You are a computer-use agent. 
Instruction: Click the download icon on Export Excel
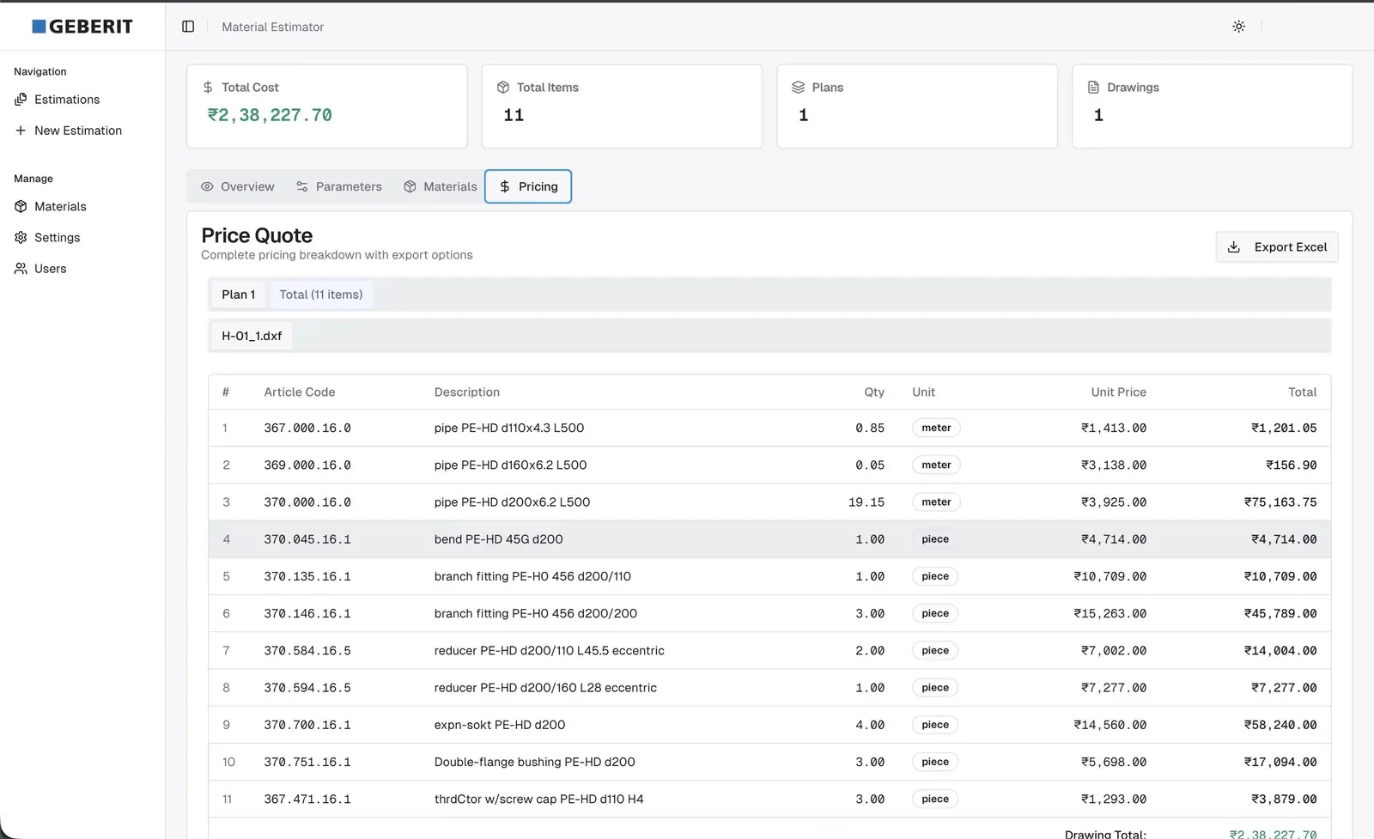[1234, 247]
